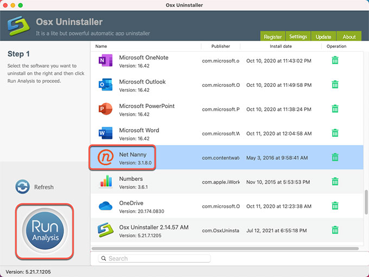Click the com.contentwat publisher cell
This screenshot has width=369, height=277.
click(x=221, y=158)
